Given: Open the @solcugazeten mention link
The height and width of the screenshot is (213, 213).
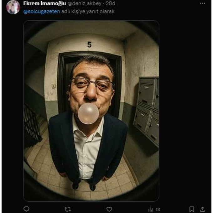Looking at the screenshot, I should click(x=42, y=12).
